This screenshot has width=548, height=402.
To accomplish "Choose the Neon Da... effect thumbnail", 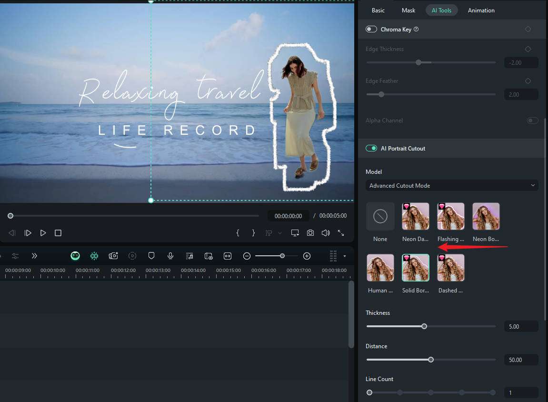I will 416,216.
